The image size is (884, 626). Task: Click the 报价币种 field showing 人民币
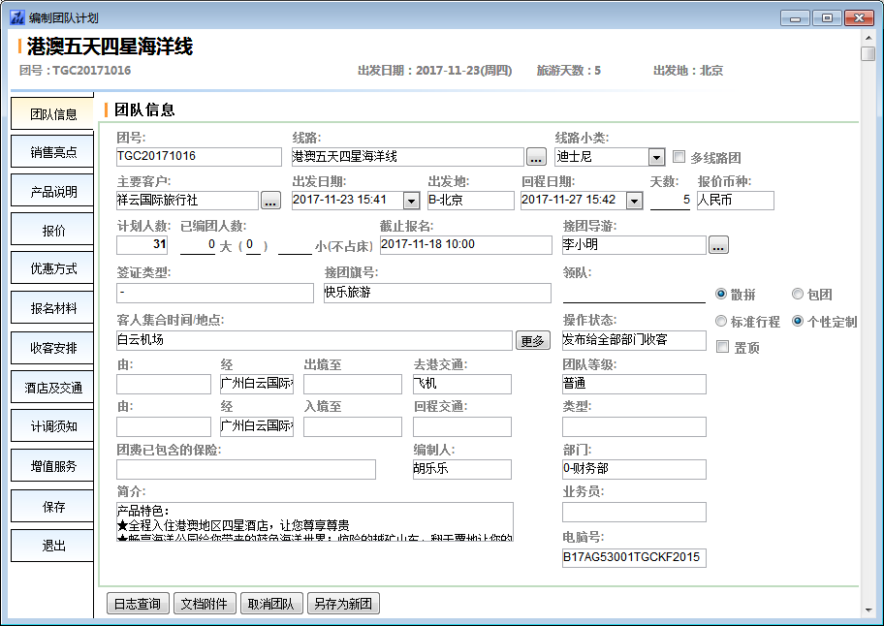tap(735, 201)
